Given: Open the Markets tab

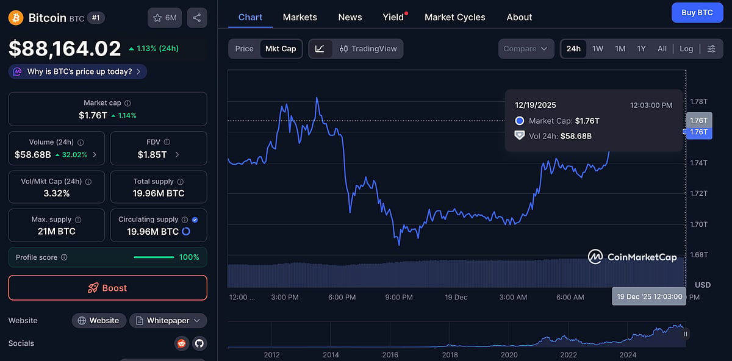Looking at the screenshot, I should [x=300, y=17].
